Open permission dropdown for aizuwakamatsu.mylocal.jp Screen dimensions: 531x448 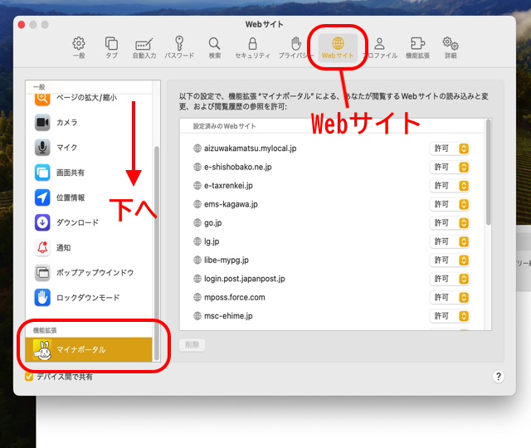(x=451, y=149)
